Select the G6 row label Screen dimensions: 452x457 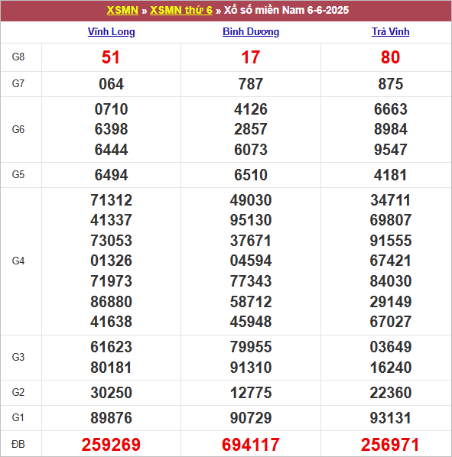pos(18,129)
